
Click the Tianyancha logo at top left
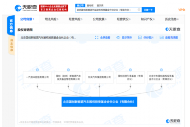(26, 8)
